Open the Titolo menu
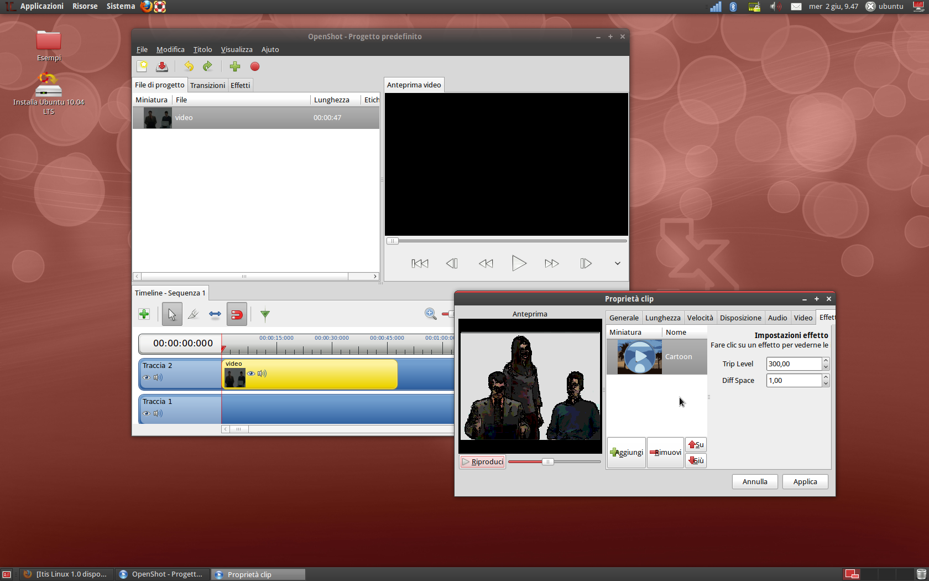 pyautogui.click(x=202, y=49)
